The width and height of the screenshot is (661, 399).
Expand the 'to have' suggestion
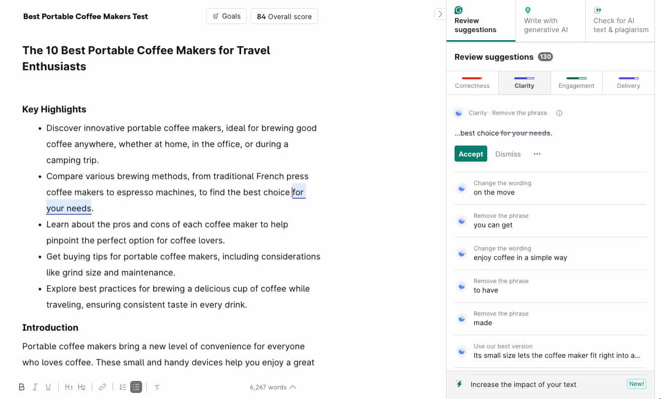click(x=550, y=286)
